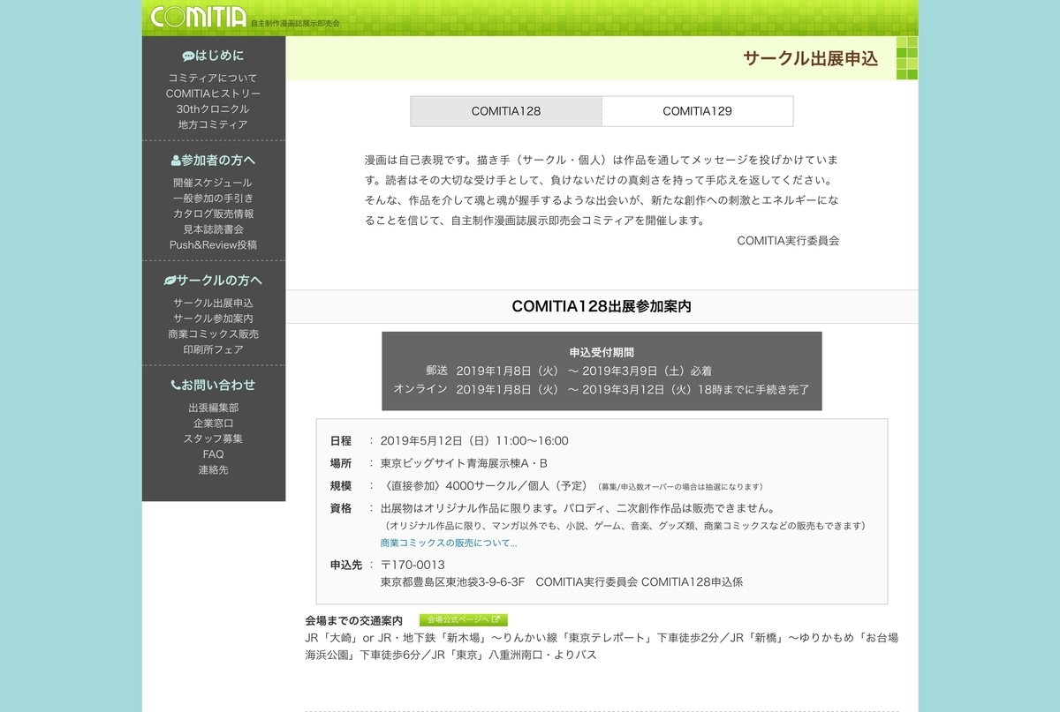1060x712 pixels.
Task: Open 出張編集部 sidebar link
Action: click(213, 408)
